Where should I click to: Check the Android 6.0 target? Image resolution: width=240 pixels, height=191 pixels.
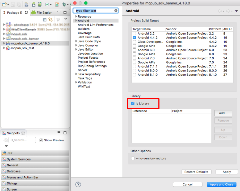(134, 50)
